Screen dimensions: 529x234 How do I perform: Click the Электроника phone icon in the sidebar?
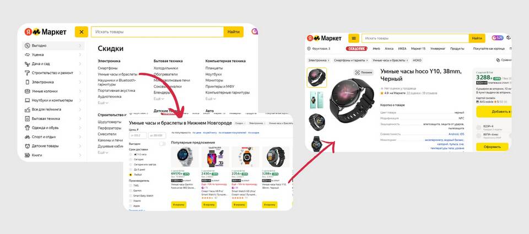point(28,82)
